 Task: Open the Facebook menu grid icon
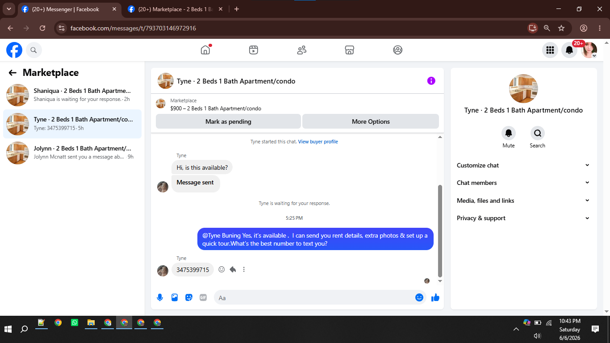(550, 50)
